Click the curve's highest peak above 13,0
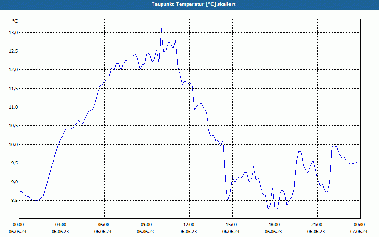 click(161, 28)
